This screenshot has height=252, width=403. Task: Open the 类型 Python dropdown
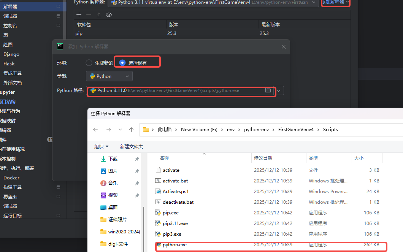pyautogui.click(x=109, y=76)
